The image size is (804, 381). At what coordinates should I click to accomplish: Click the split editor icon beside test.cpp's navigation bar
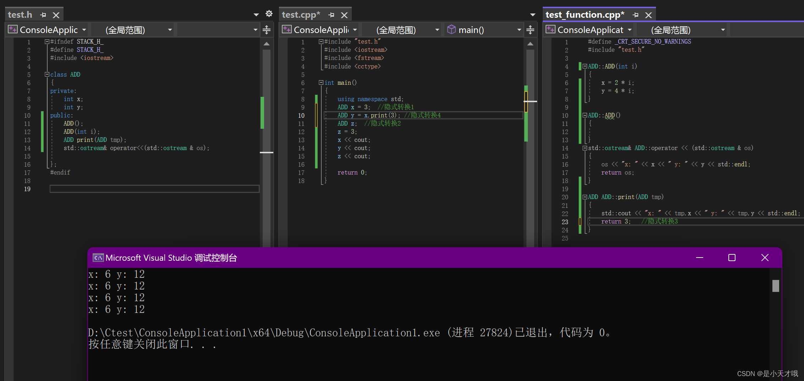pyautogui.click(x=530, y=30)
